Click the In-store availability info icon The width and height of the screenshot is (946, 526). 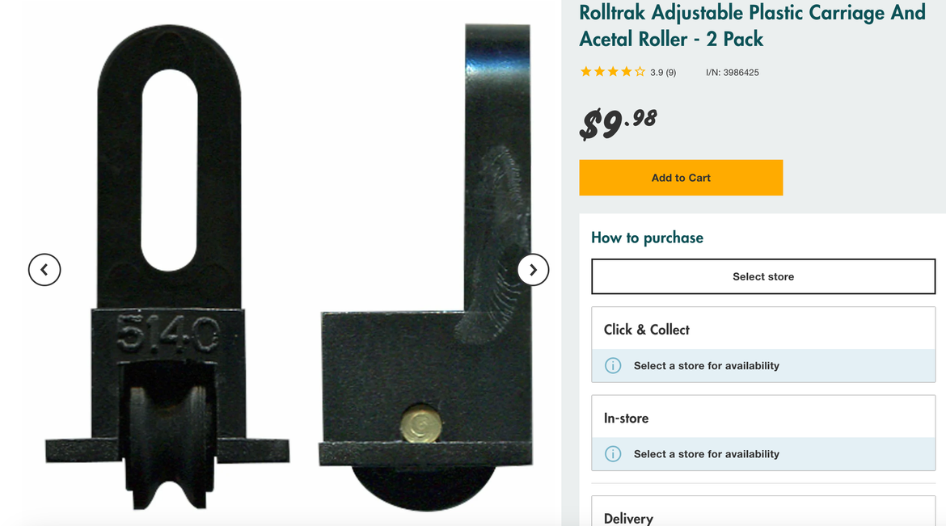[613, 453]
